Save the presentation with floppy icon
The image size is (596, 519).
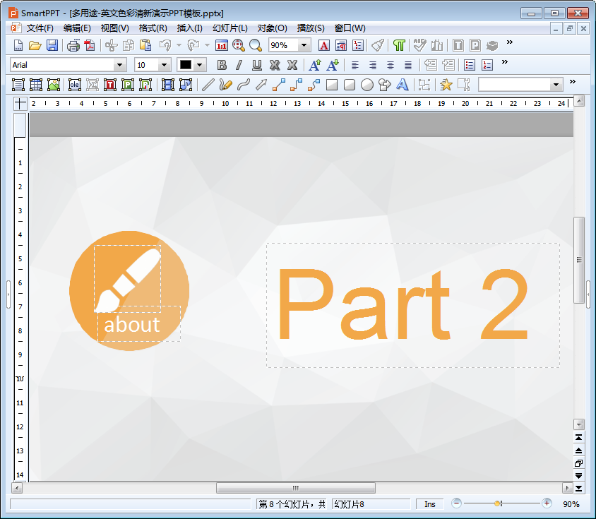52,45
